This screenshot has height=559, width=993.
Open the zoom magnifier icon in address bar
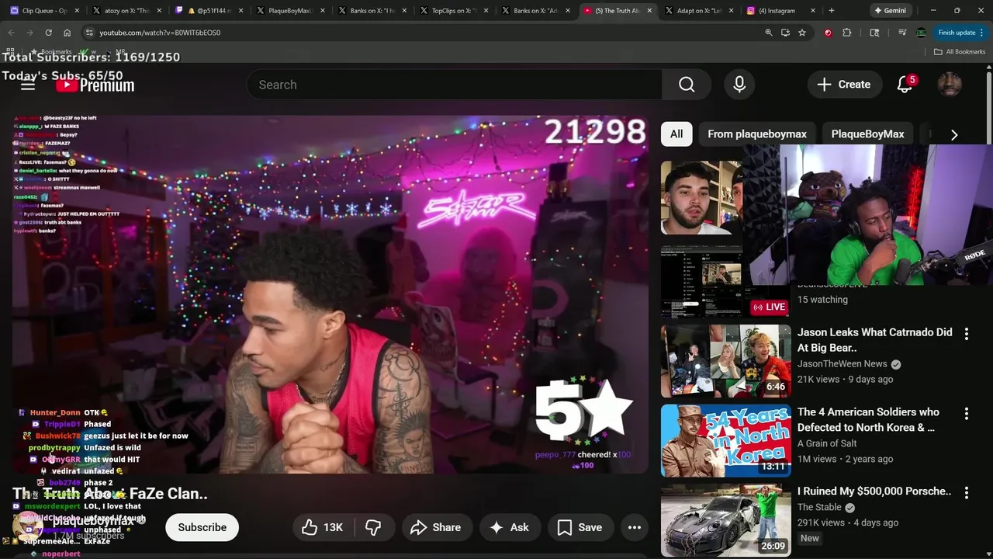tap(769, 33)
